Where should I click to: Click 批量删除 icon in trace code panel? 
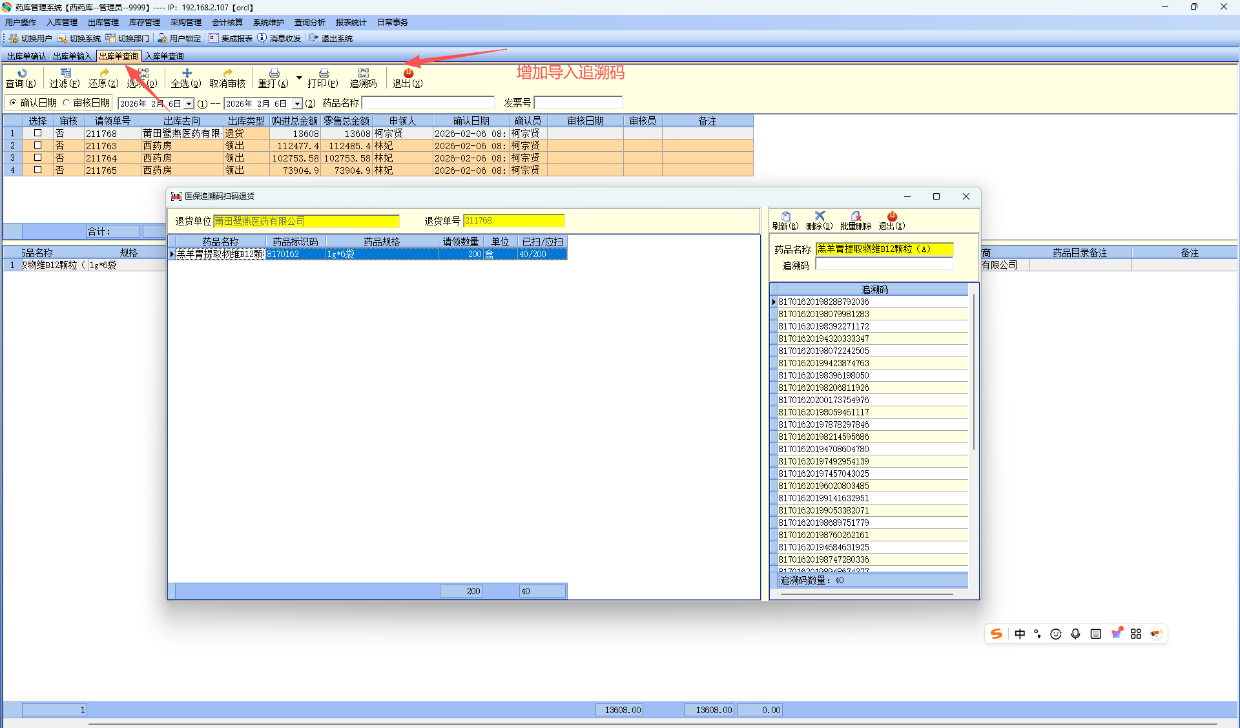[x=856, y=220]
